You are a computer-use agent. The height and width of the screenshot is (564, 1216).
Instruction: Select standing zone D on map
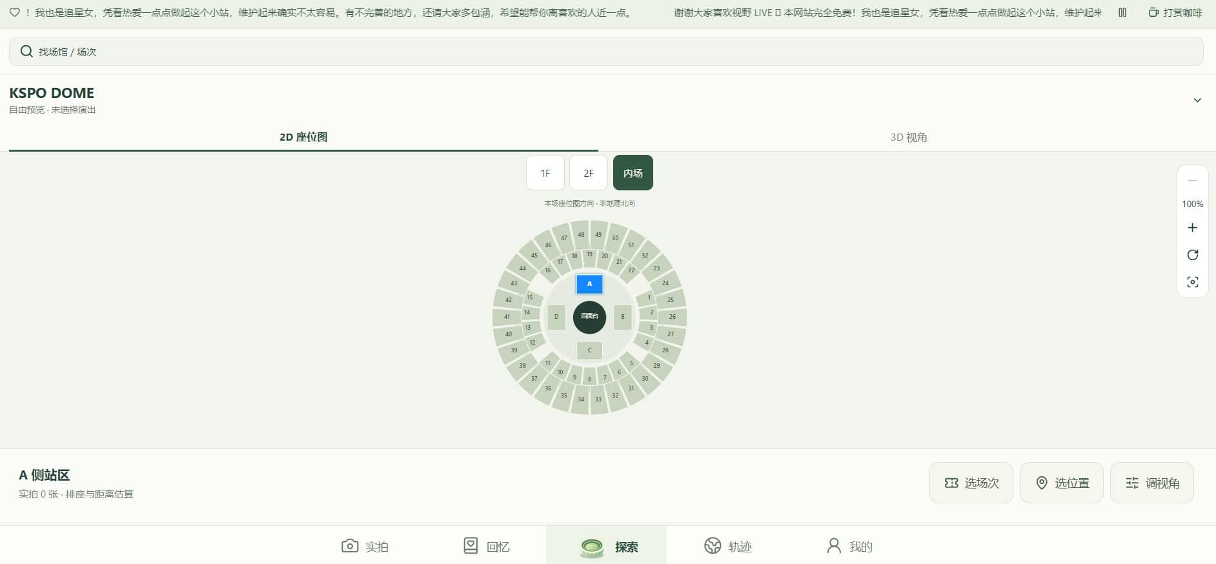click(556, 317)
